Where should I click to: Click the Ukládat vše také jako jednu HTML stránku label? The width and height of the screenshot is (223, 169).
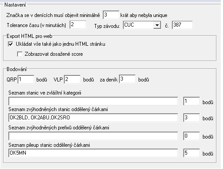(60, 44)
